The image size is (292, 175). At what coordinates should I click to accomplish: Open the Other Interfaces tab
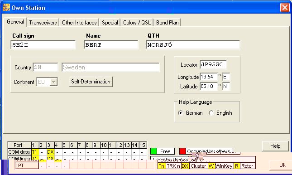click(79, 23)
